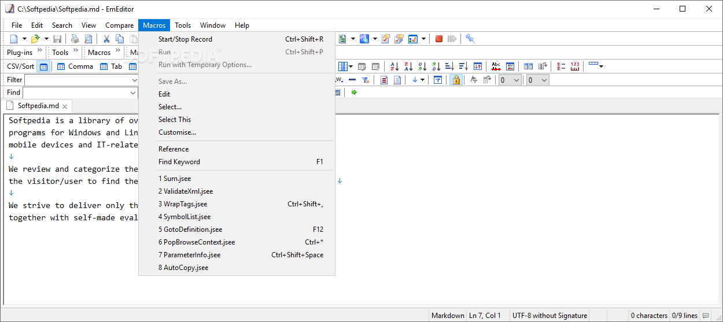Open the Compare menu
The image size is (723, 322).
[x=119, y=25]
